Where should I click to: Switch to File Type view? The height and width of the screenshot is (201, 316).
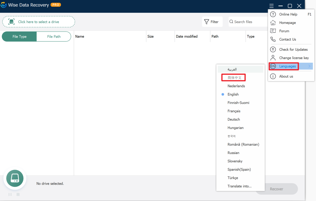19,36
